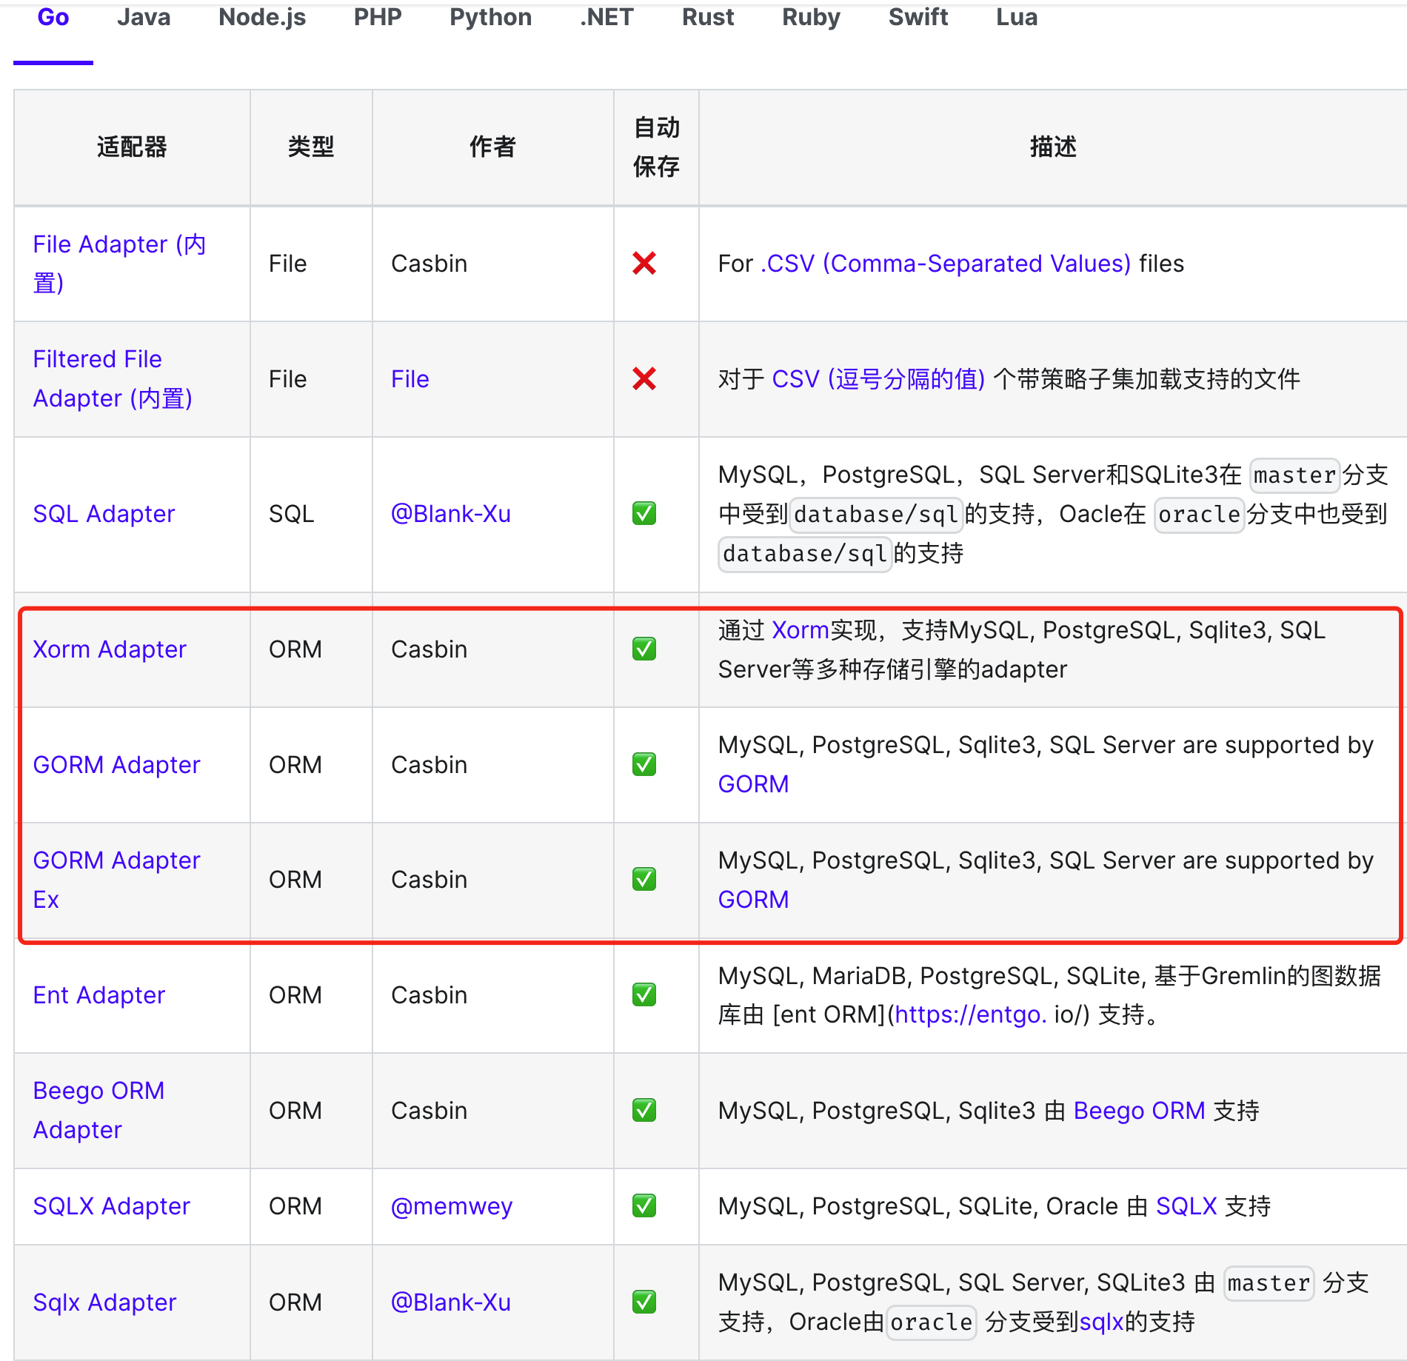Open the GORM Adapter Ex link

[x=116, y=879]
